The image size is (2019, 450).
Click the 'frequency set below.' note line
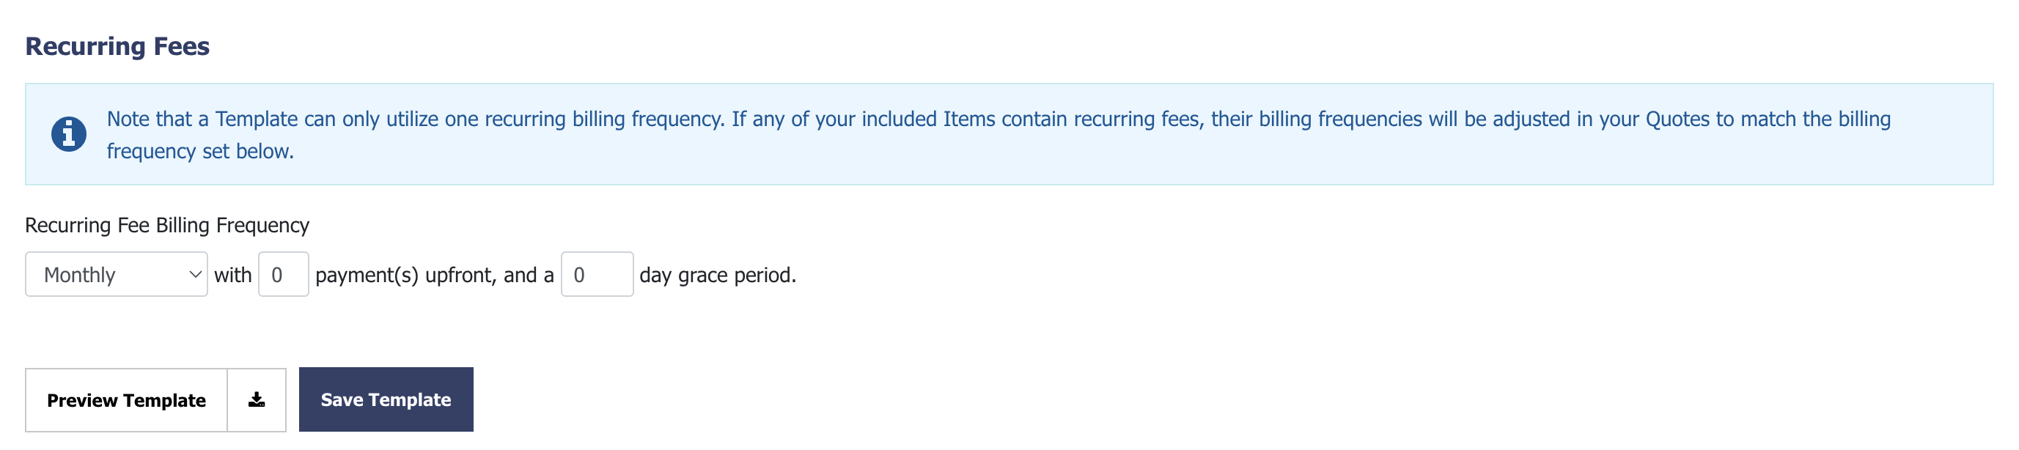[200, 151]
